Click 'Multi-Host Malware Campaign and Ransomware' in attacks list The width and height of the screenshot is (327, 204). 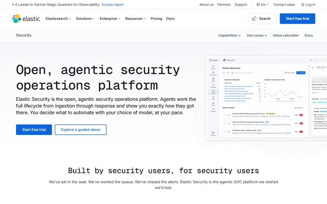point(238,86)
